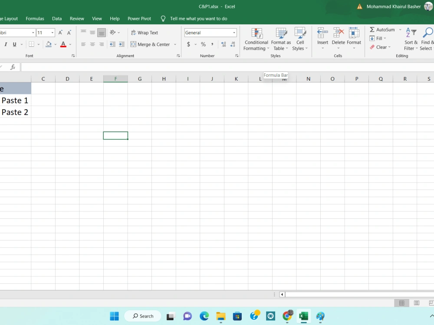Open the font name dropdown arrow

[x=33, y=32]
